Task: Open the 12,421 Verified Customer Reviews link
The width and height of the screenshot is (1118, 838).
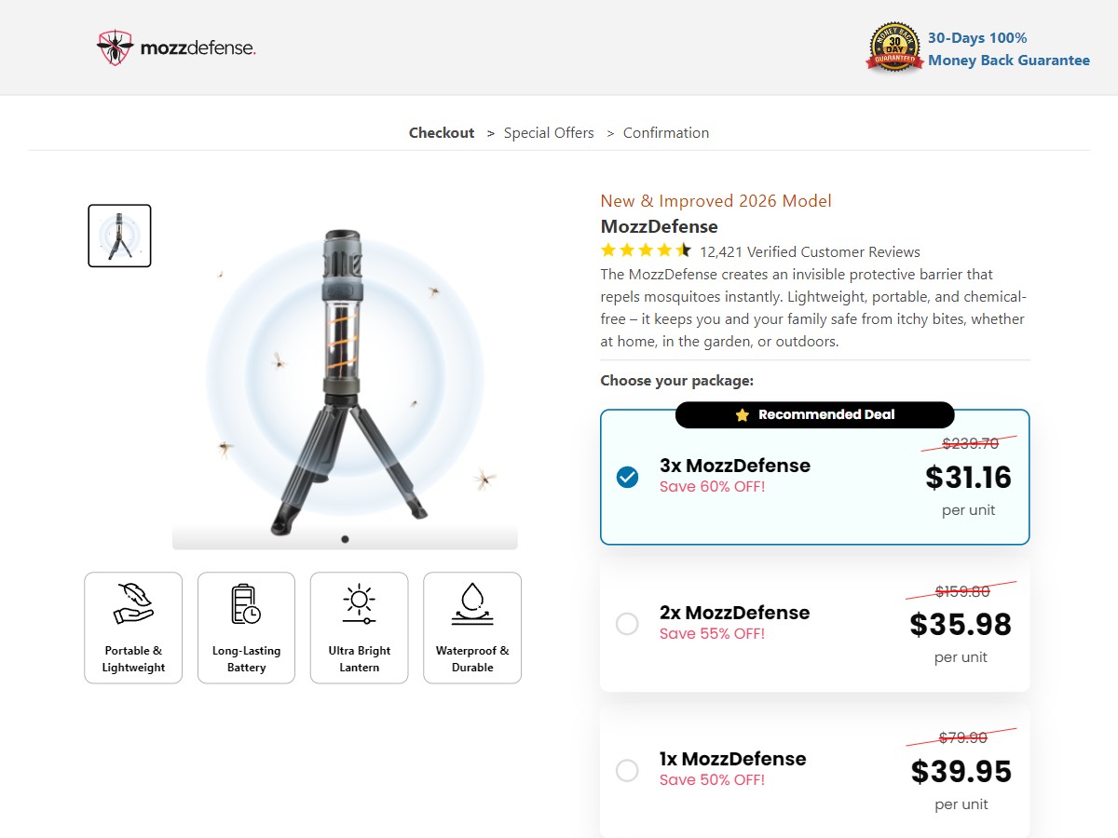Action: [810, 252]
